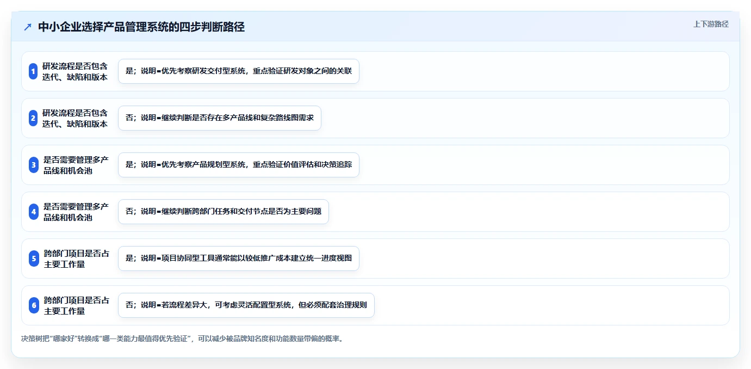Click the question 是否需要管理多产品线和机会池 in step 3

click(76, 165)
